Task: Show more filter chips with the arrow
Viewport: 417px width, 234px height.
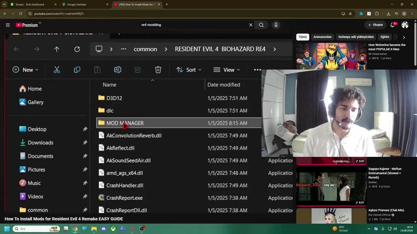Action: point(404,37)
